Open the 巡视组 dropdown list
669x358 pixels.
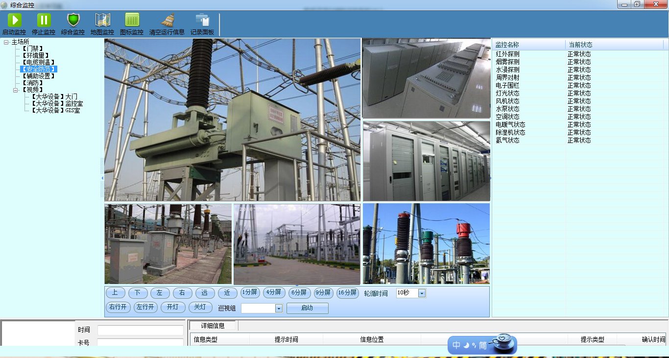(x=279, y=309)
